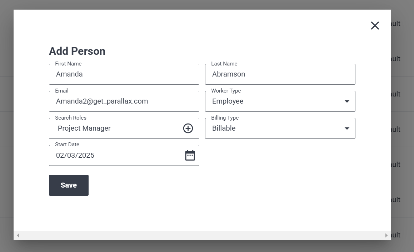Expand the Worker Type dropdown arrow
The width and height of the screenshot is (414, 252).
click(347, 101)
